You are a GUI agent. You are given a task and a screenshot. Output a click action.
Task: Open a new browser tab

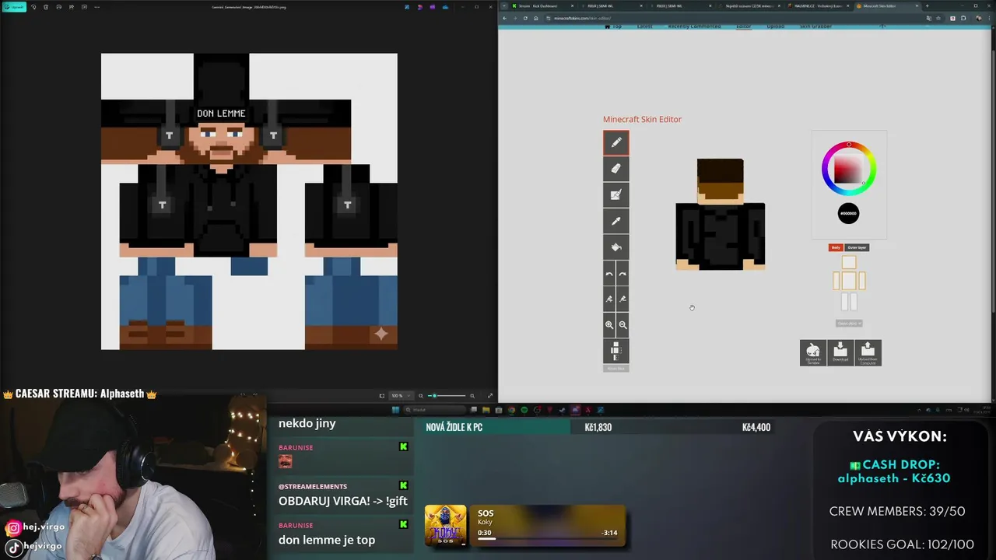tap(927, 6)
